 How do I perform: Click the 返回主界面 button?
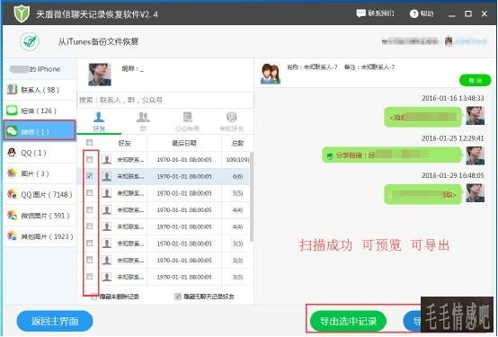(55, 321)
